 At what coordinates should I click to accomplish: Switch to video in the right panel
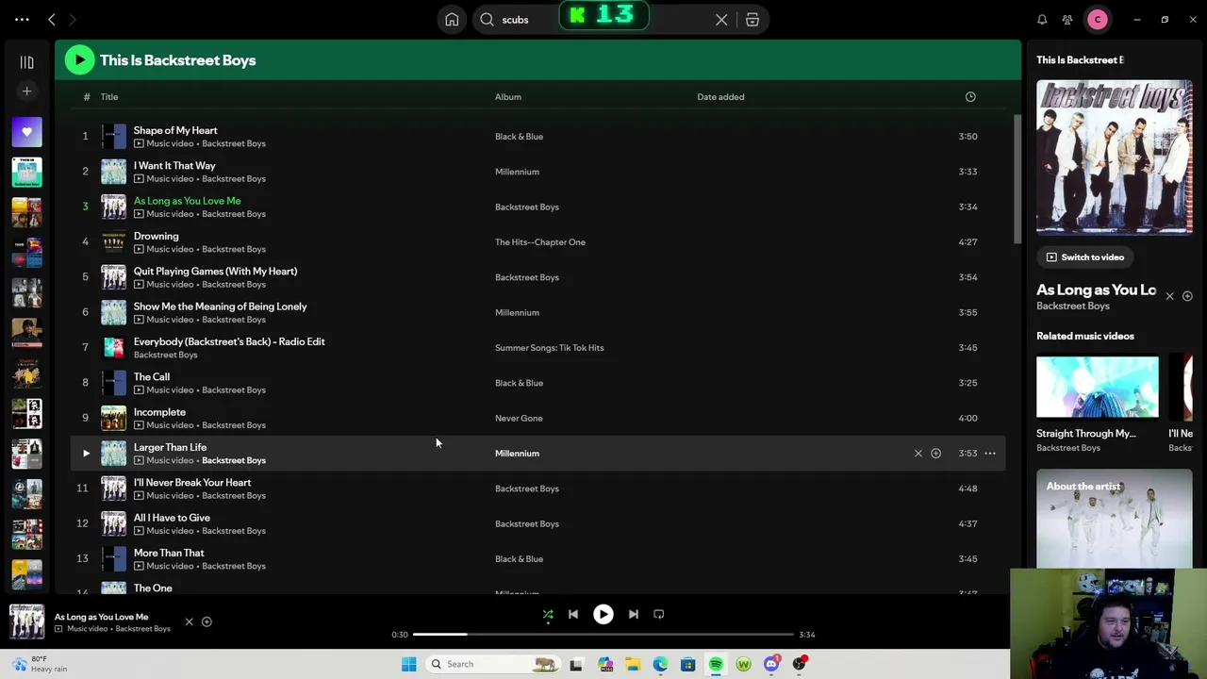coord(1084,257)
